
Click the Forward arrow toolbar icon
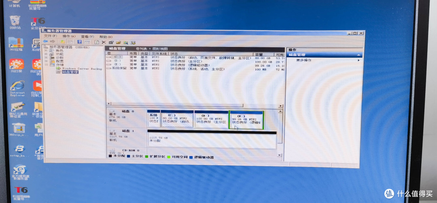52,42
